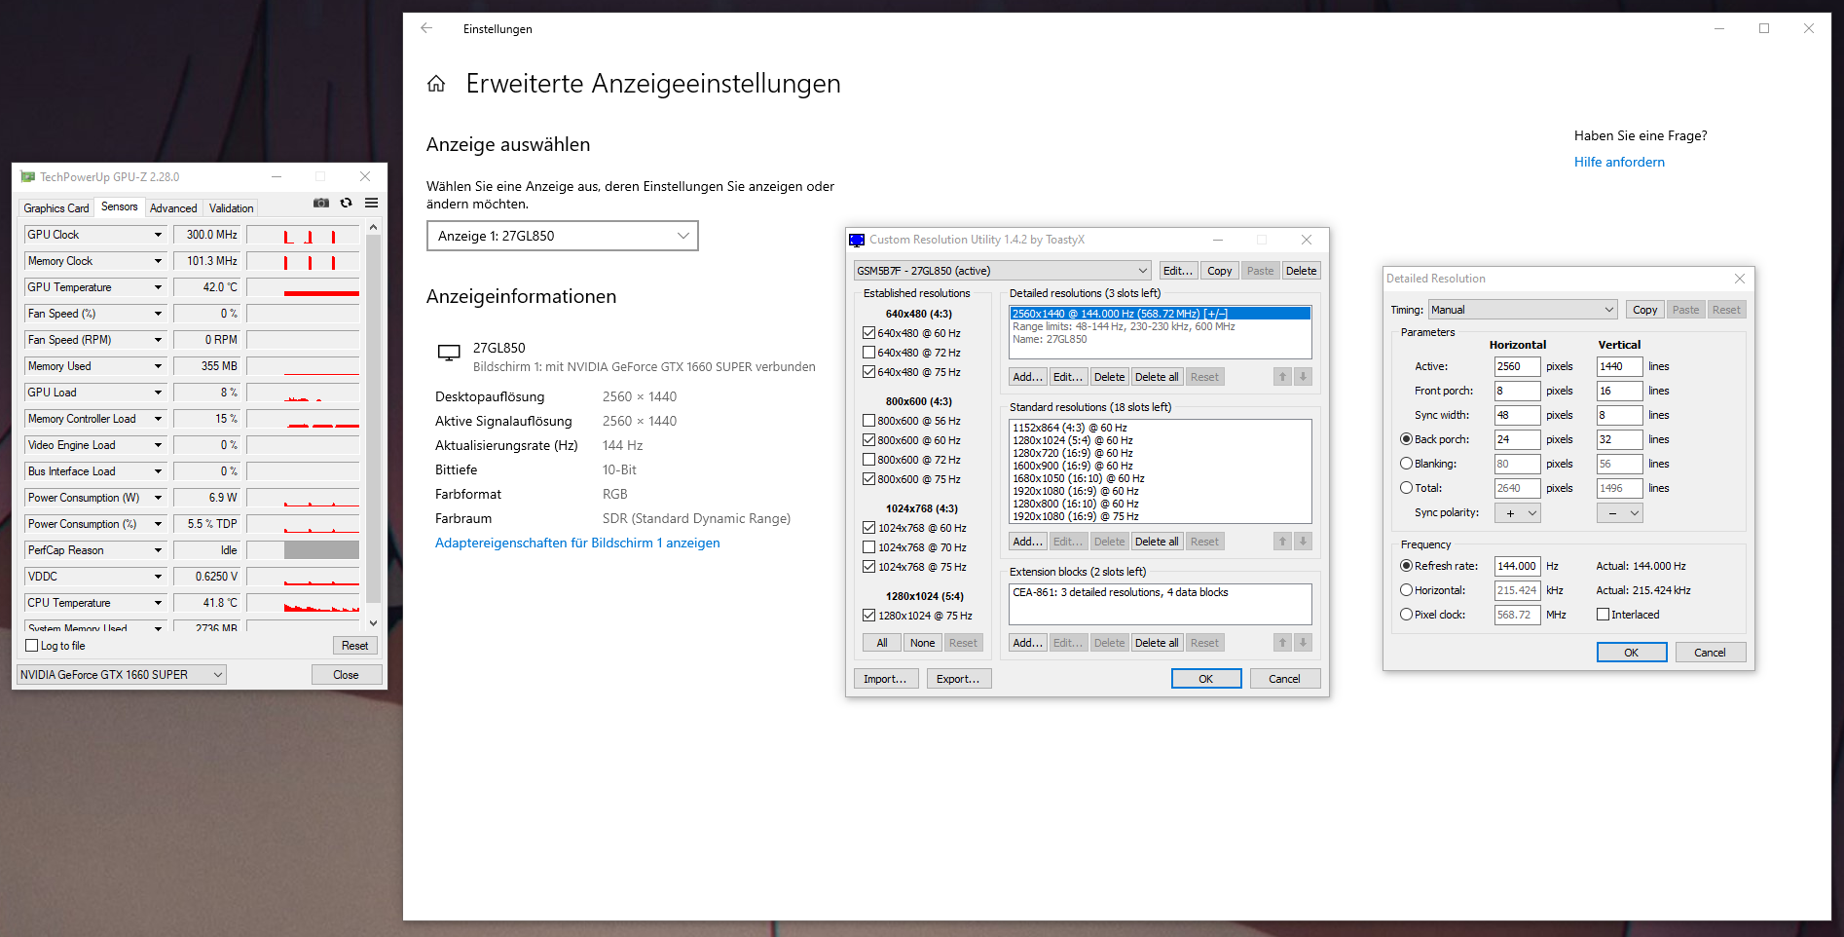Click Hilfe anfordern link

pos(1619,162)
